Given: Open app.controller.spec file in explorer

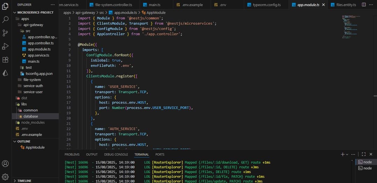Looking at the screenshot, I should click(x=35, y=37).
